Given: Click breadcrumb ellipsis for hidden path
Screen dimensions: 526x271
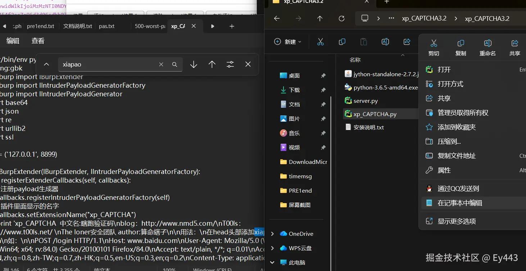Looking at the screenshot, I should click(391, 18).
